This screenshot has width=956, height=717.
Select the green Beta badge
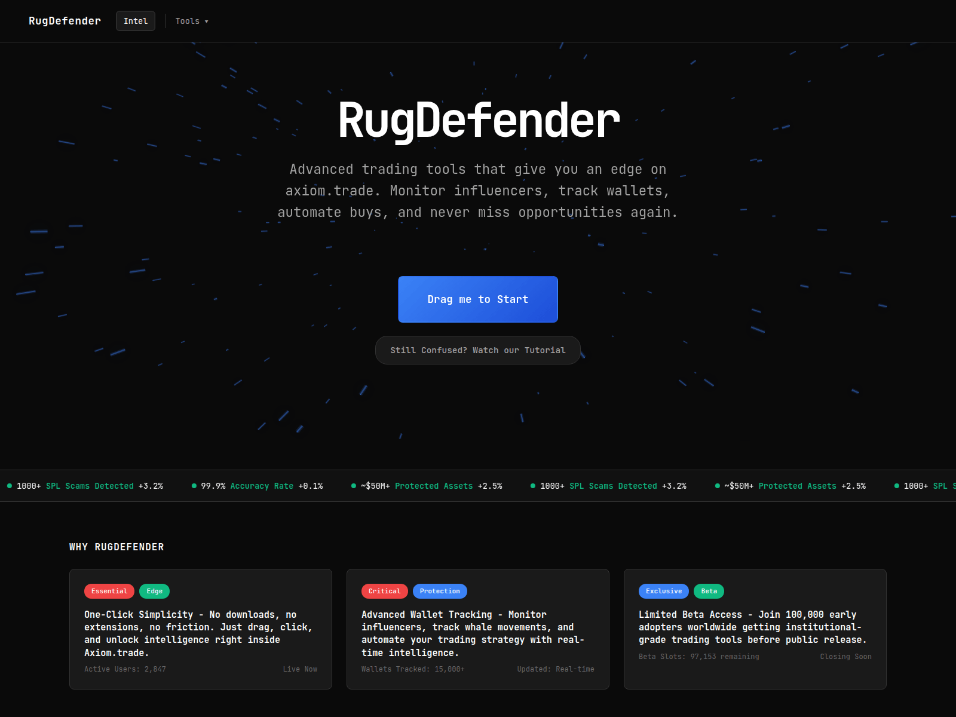(709, 591)
